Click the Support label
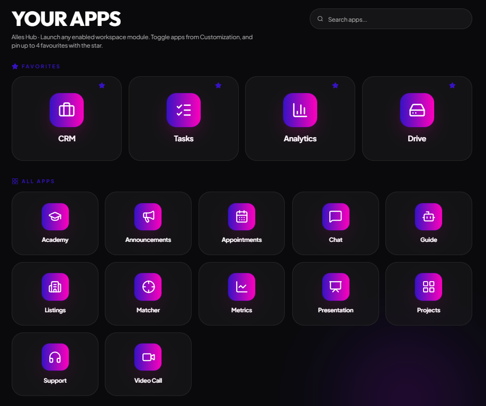The height and width of the screenshot is (406, 486). pos(55,381)
